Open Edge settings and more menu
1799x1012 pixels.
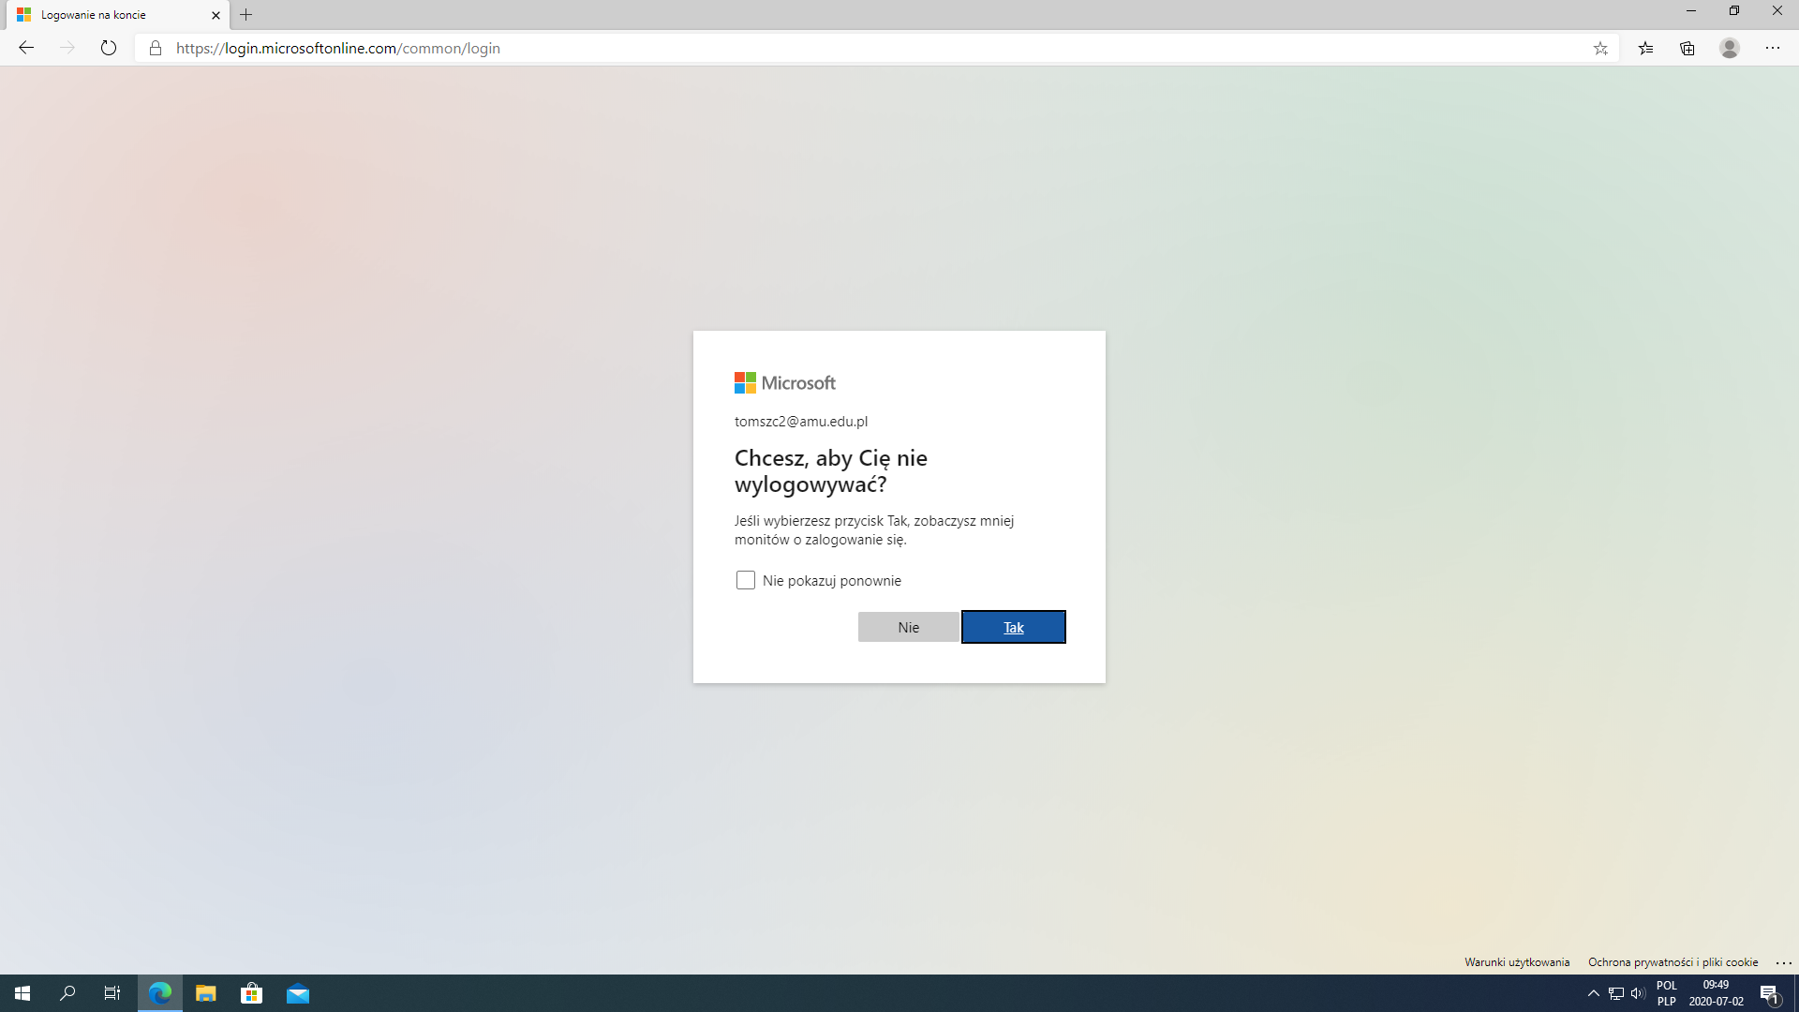[1773, 48]
